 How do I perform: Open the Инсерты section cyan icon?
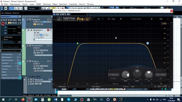pyautogui.click(x=20, y=63)
